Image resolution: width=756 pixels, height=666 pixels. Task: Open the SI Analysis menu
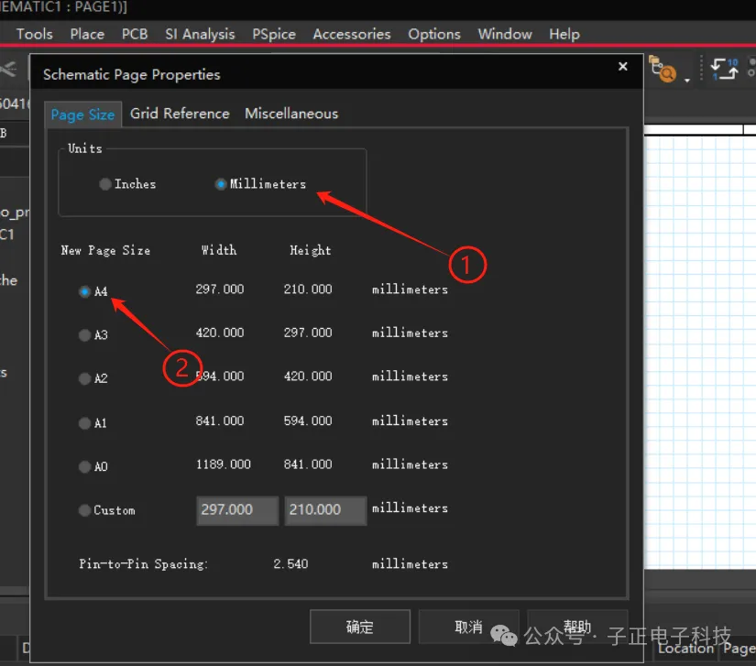(200, 34)
